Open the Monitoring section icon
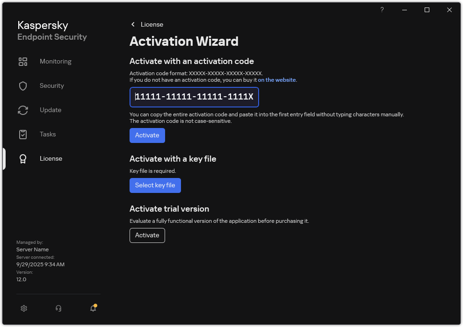Image resolution: width=463 pixels, height=327 pixels. (23, 61)
